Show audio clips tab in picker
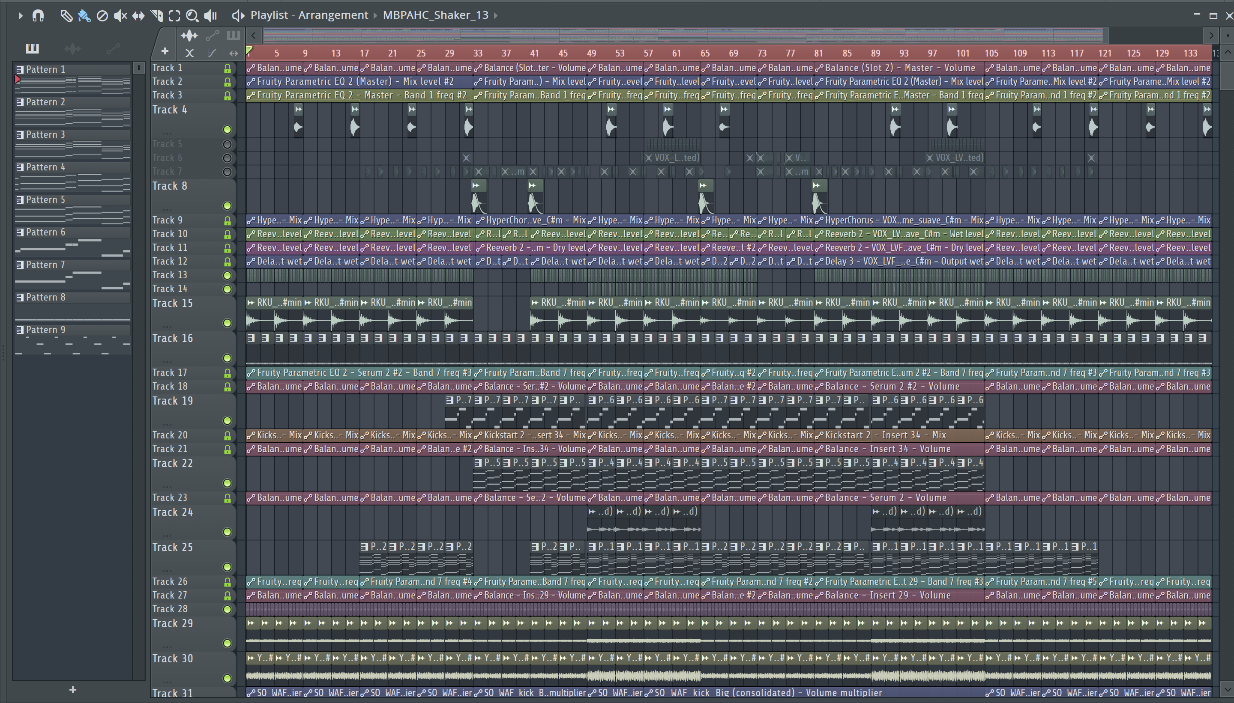 coord(72,48)
